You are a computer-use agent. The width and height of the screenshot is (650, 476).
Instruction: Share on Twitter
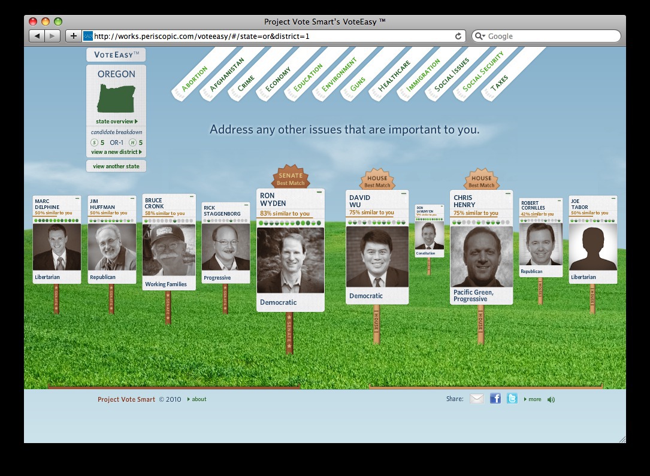pos(512,399)
